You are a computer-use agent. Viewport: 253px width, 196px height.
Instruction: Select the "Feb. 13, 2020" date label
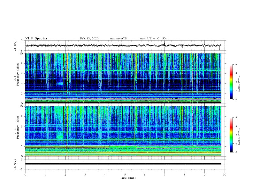[89, 38]
